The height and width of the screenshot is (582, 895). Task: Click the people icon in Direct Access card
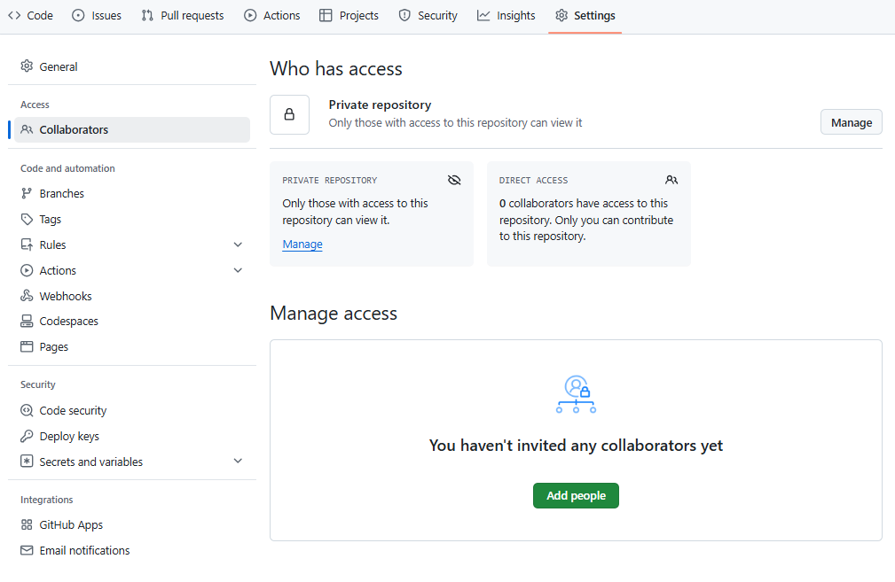coord(671,180)
